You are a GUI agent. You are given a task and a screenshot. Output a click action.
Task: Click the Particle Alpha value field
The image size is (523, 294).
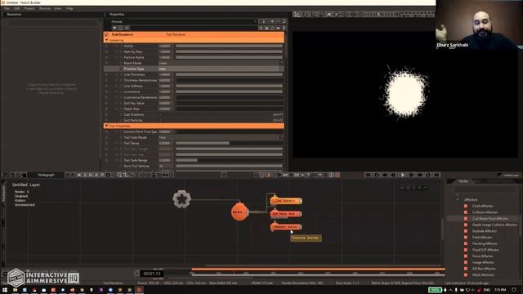click(166, 57)
